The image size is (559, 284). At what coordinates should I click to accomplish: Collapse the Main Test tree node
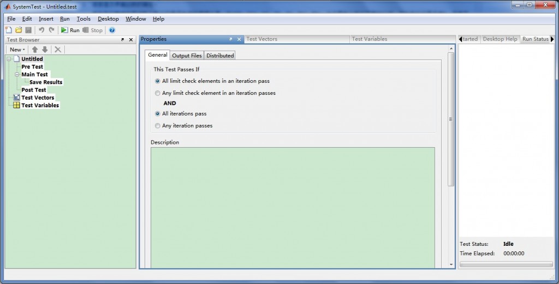pyautogui.click(x=17, y=74)
